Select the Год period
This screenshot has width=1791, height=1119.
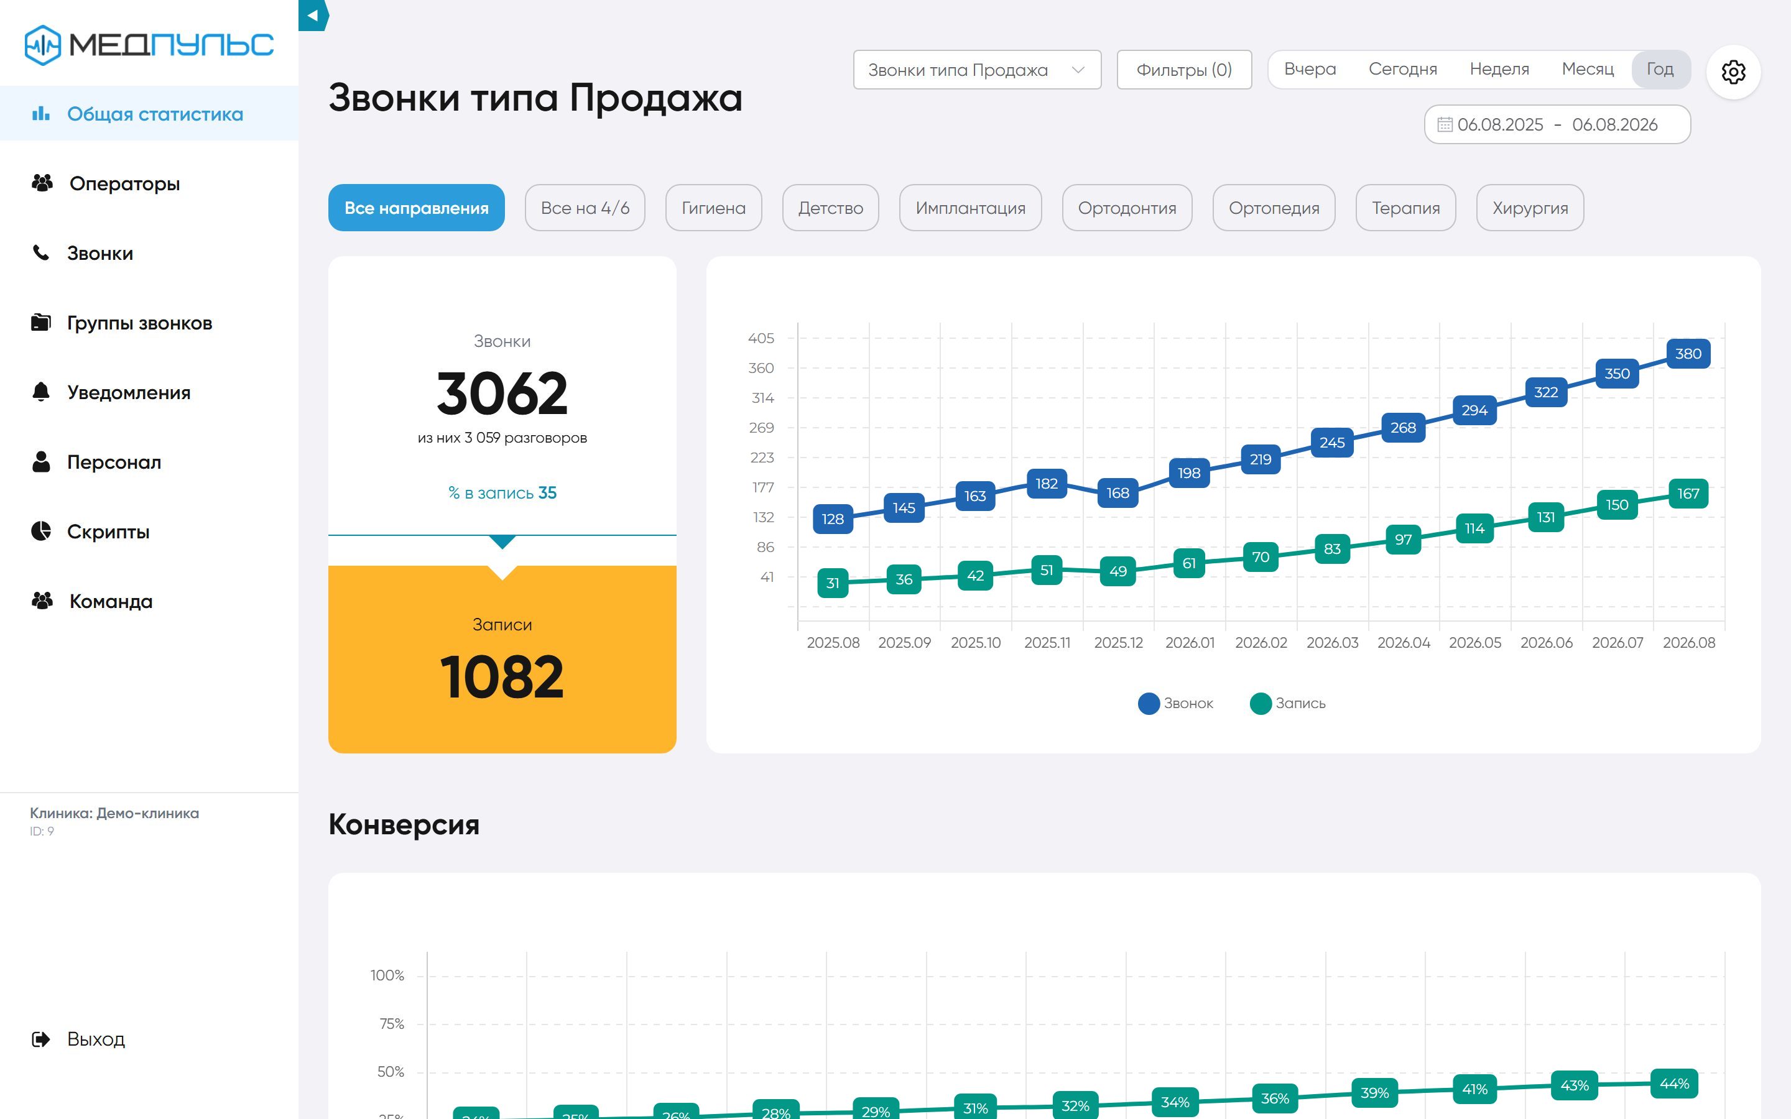[x=1660, y=69]
